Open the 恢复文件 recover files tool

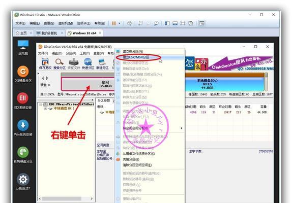74,64
